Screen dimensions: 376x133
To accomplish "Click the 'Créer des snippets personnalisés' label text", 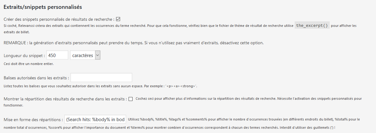I will [x=59, y=19].
